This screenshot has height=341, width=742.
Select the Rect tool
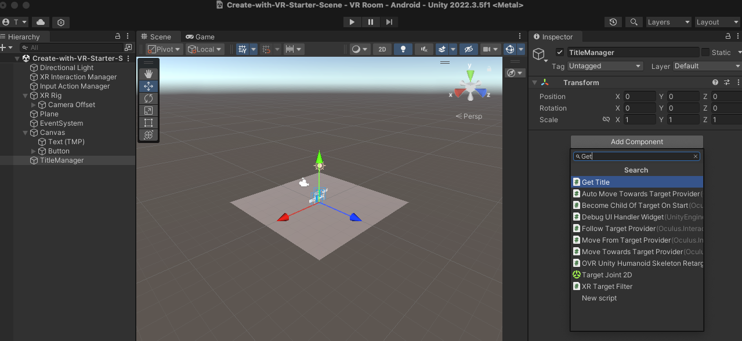(148, 123)
